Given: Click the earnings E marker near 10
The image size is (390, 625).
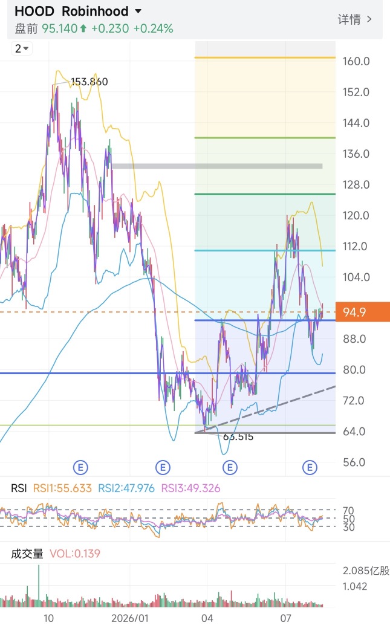Looking at the screenshot, I should point(80,467).
